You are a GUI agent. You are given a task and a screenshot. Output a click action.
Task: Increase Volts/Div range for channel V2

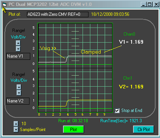click(19, 87)
